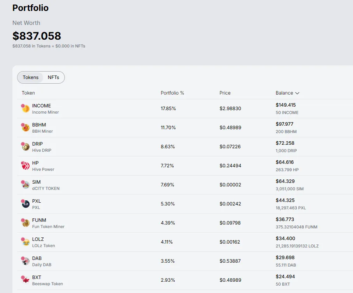
Task: Click the 3,051,000 SIM amount
Action: pos(290,189)
